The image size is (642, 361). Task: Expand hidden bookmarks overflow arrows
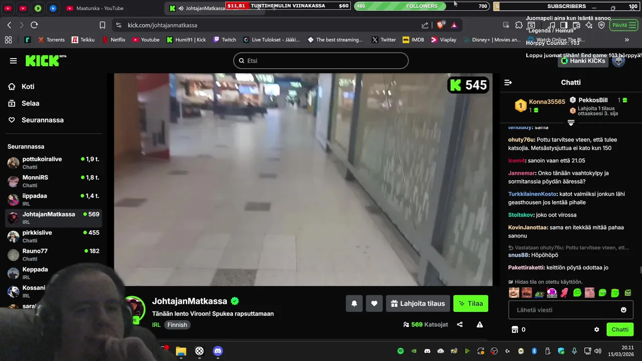pyautogui.click(x=626, y=40)
